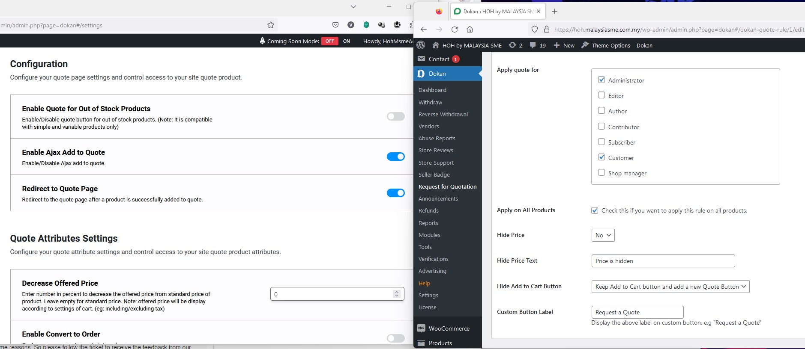This screenshot has width=805, height=349.
Task: Open Dashboard in Dokan submenu
Action: [x=432, y=90]
